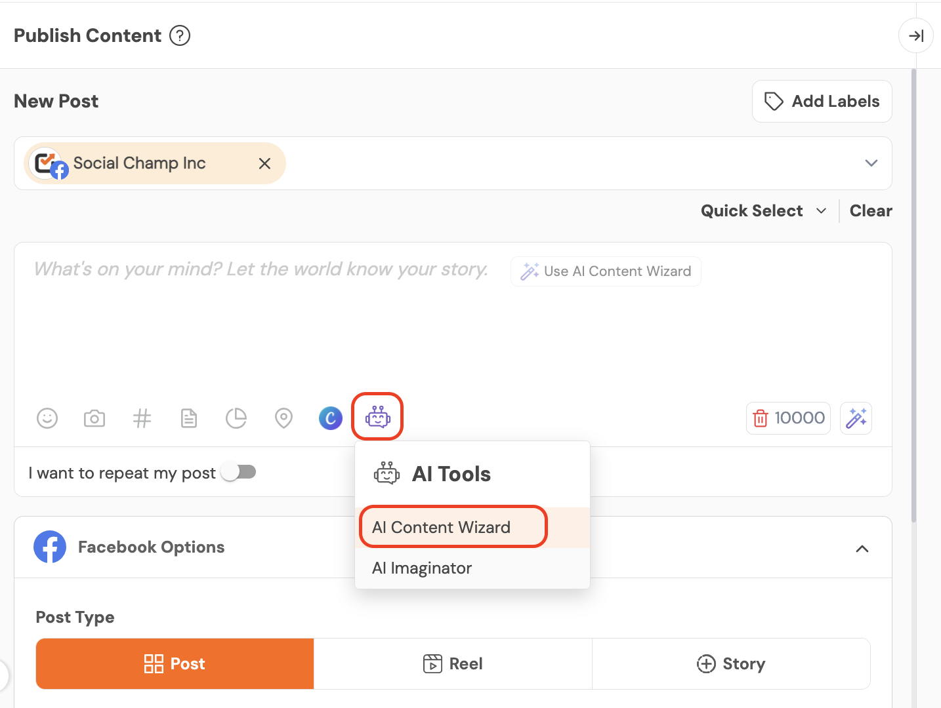Viewport: 941px width, 708px height.
Task: Collapse the Facebook Options section
Action: (862, 549)
